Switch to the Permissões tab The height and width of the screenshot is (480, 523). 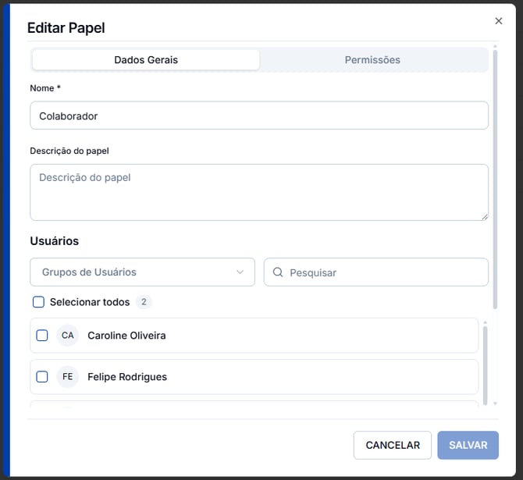(x=372, y=60)
